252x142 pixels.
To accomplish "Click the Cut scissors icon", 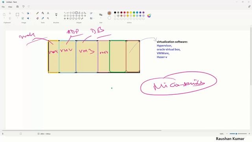I will pos(10,13).
